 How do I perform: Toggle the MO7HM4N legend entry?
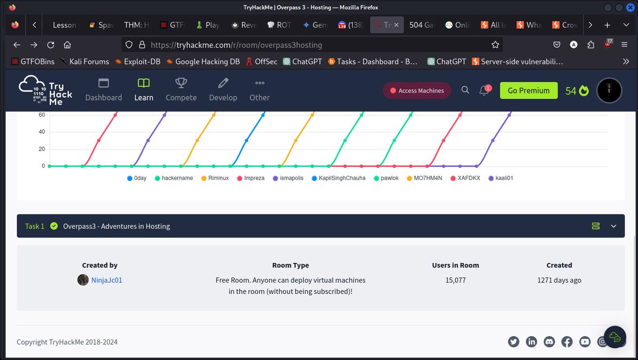point(425,178)
